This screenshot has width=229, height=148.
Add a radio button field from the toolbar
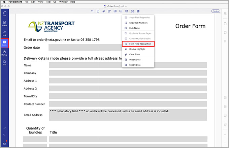pyautogui.click(x=103, y=11)
